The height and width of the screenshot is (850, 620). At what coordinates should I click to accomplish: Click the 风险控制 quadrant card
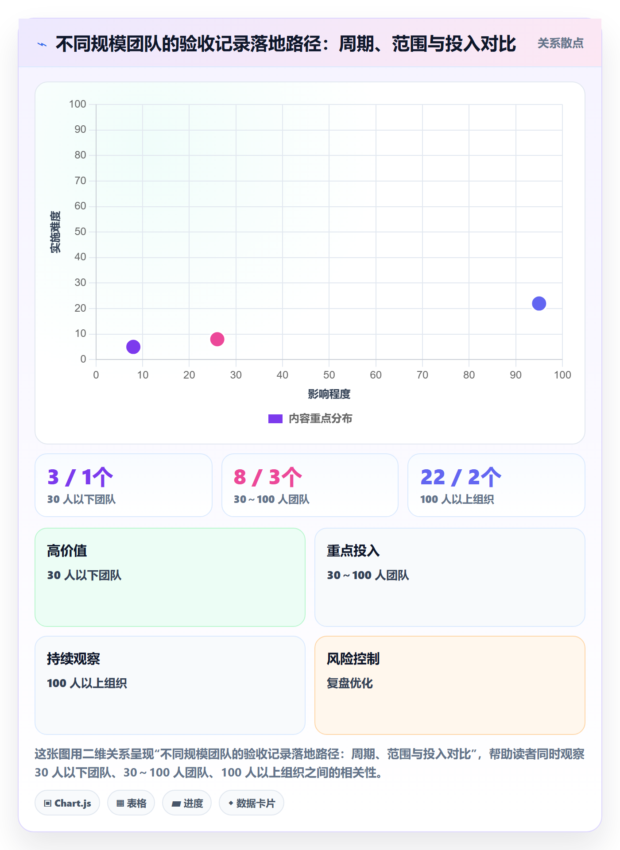(x=450, y=685)
